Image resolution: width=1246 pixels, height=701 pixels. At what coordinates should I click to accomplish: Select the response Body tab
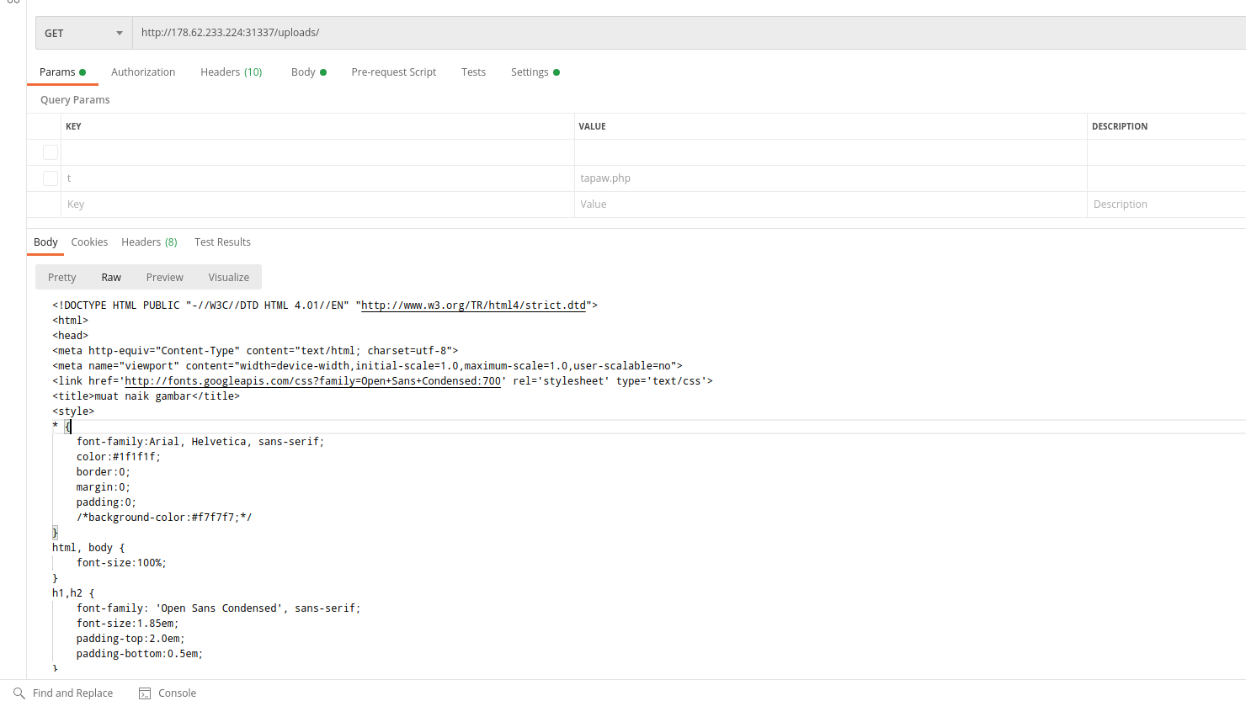click(x=45, y=242)
